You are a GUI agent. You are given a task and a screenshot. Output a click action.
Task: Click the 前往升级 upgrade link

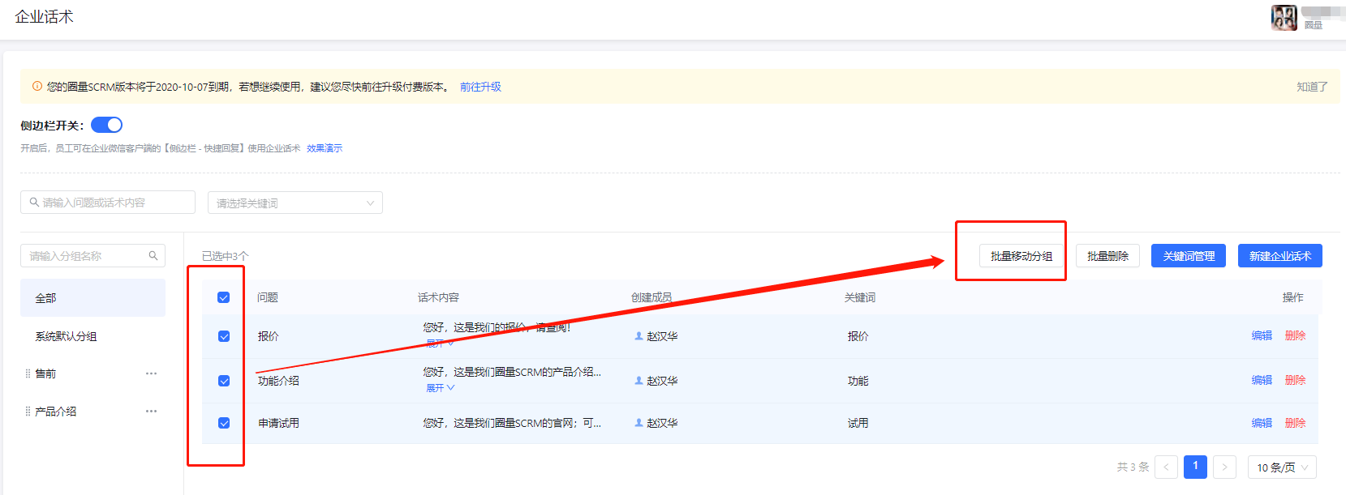point(480,87)
